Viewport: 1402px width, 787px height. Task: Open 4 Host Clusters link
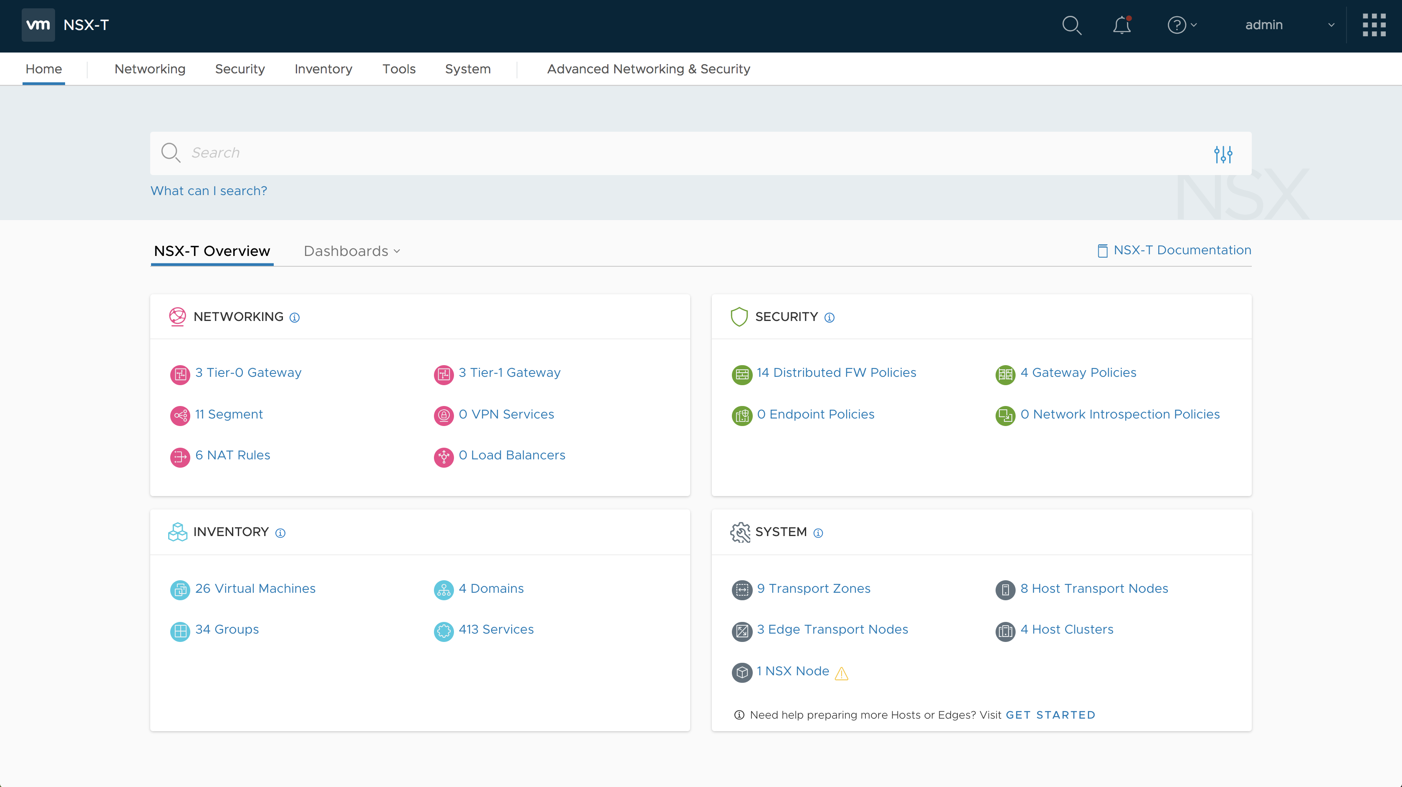point(1067,629)
